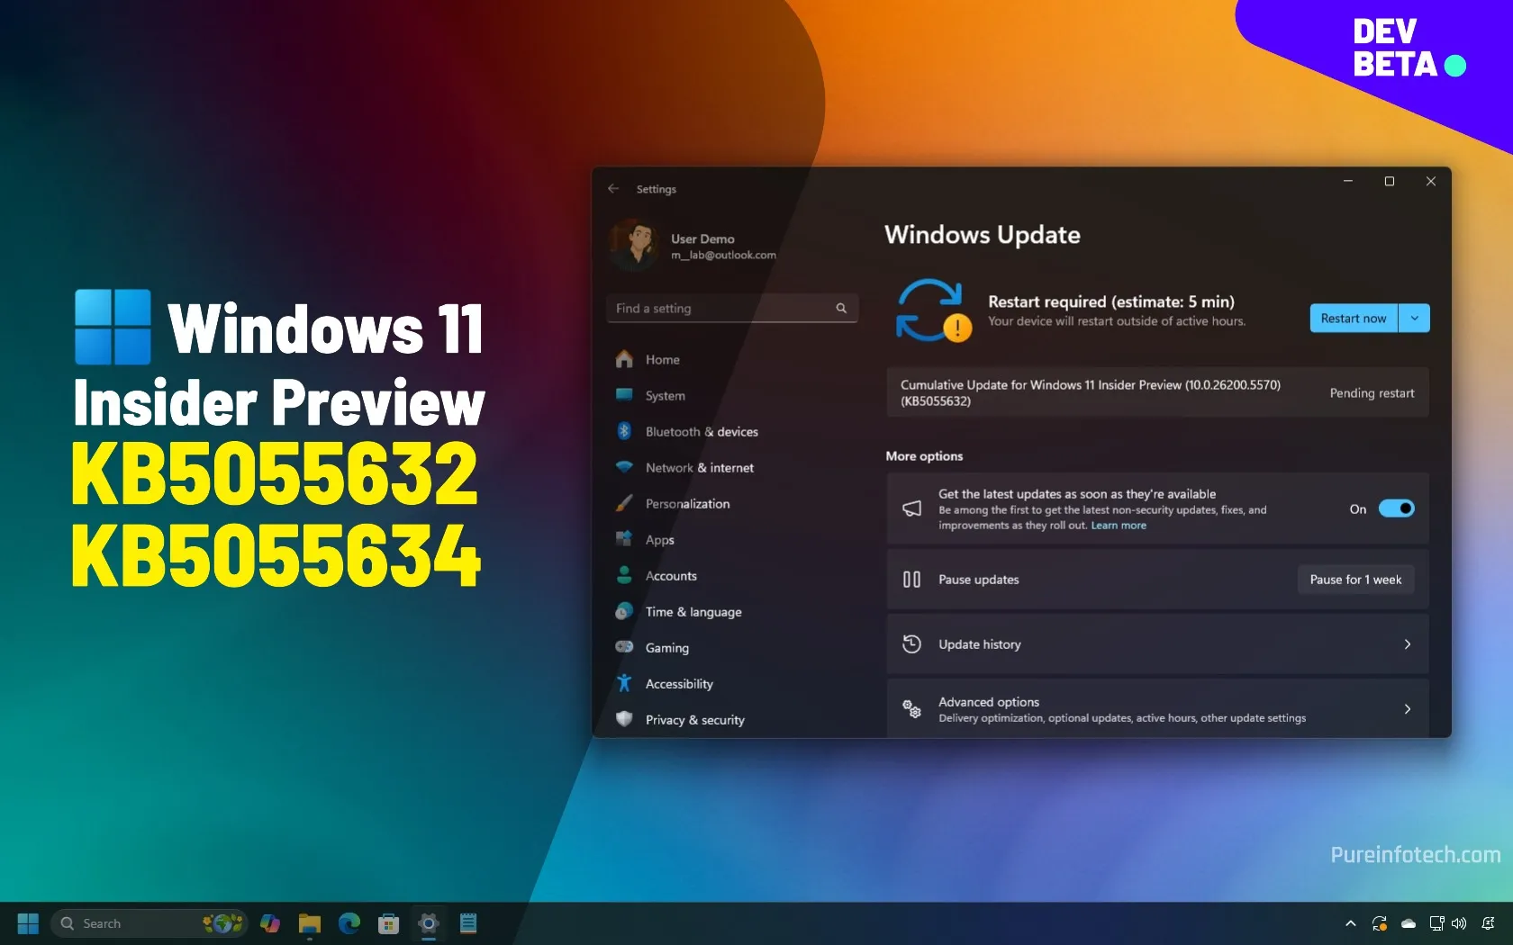Click the Windows Update tray icon

pyautogui.click(x=1379, y=923)
